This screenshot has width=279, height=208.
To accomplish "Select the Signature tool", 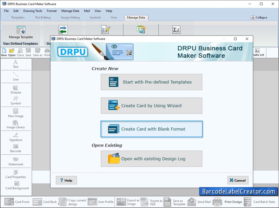I will 16,137.
